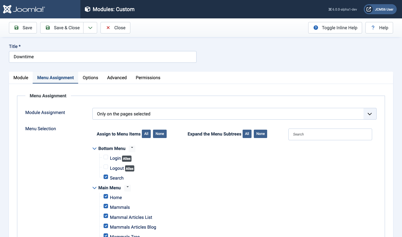Click the Modules cube icon in title bar
This screenshot has height=237, width=402.
[87, 9]
